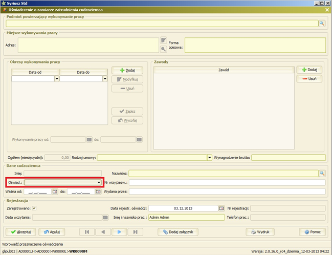Click the Syriusz Std star icon
332x255 pixels.
3,3
